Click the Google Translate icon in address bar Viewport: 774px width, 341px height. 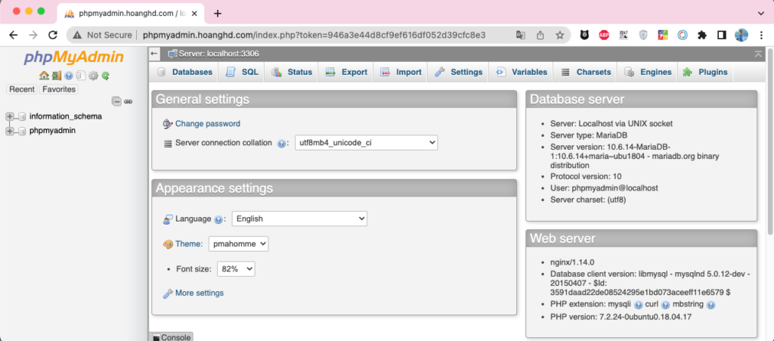tap(521, 35)
